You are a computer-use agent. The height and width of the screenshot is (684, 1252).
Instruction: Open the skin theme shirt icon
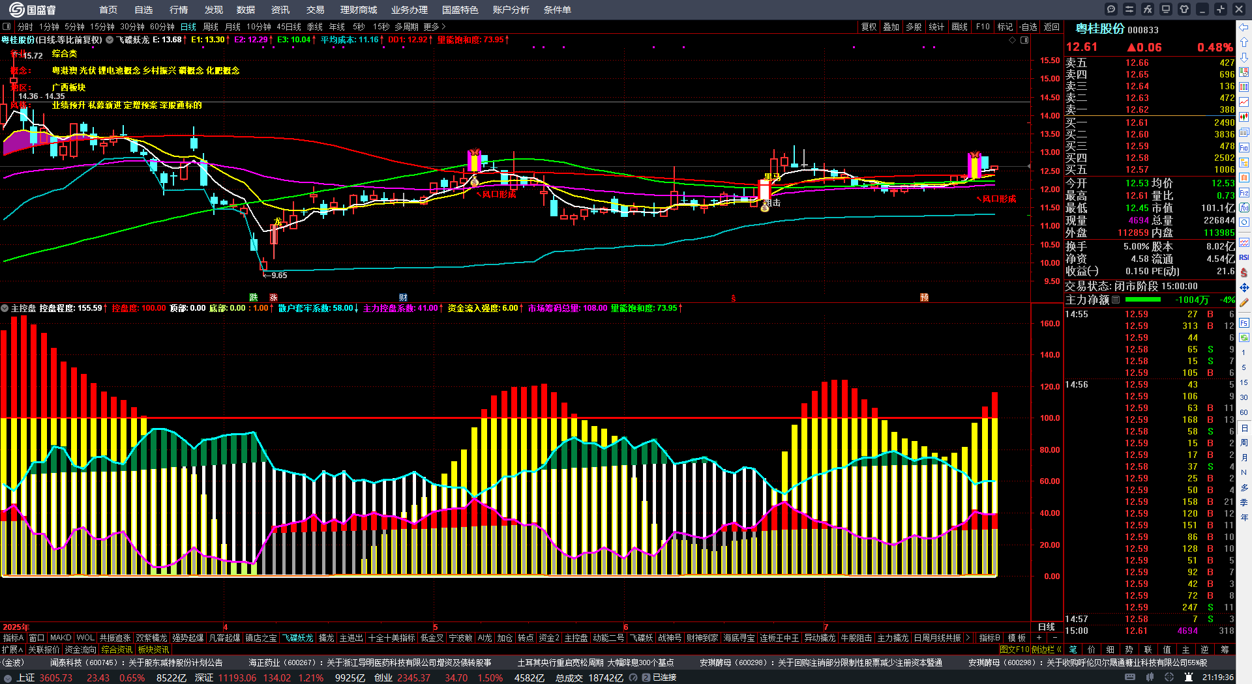point(1184,9)
